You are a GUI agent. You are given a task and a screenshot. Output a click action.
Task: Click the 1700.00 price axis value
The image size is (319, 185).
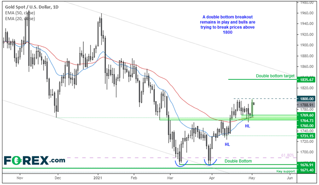(x=307, y=152)
